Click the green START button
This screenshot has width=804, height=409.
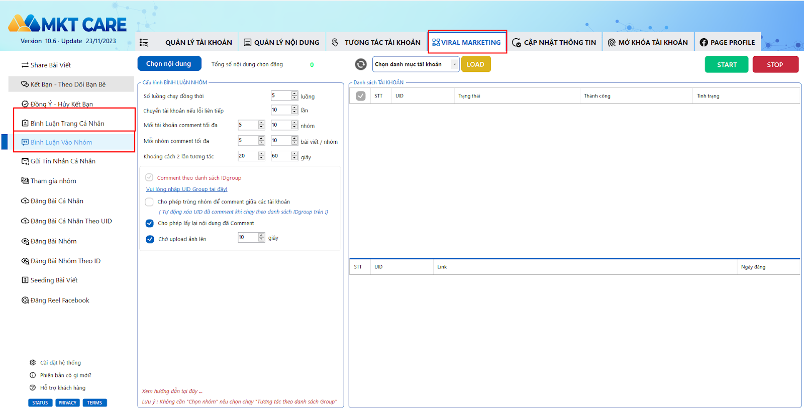(727, 64)
